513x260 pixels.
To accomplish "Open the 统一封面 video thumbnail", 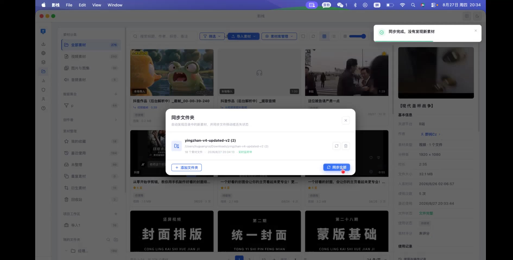I will pos(259,231).
